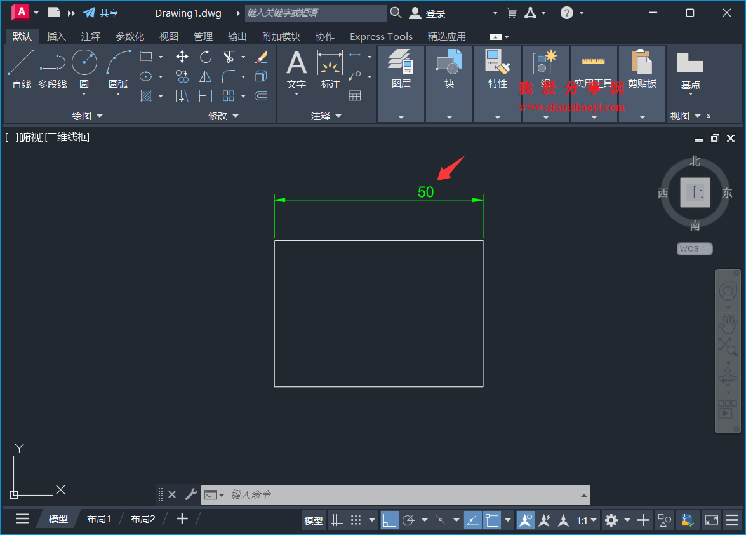Image resolution: width=746 pixels, height=535 pixels.
Task: Select the Rotate tool in Modify panel
Action: pos(205,57)
